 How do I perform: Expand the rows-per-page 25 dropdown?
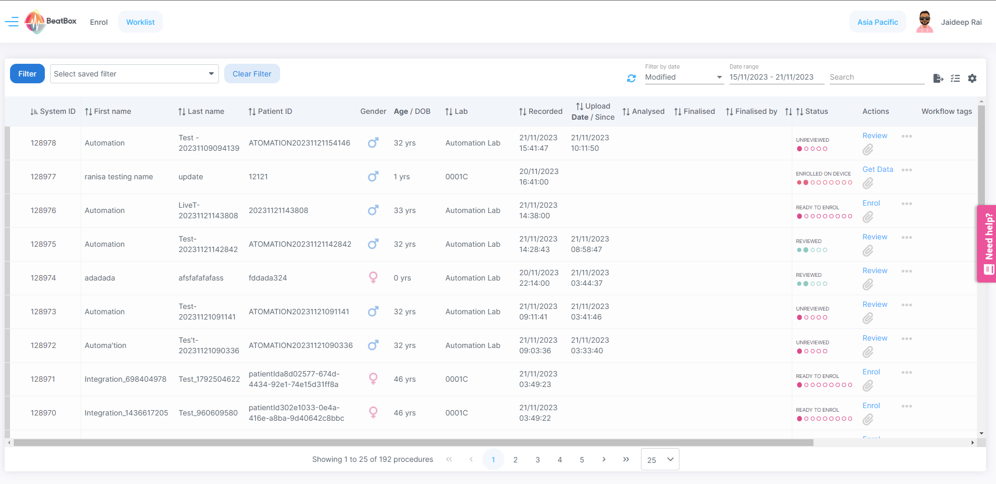tap(659, 459)
